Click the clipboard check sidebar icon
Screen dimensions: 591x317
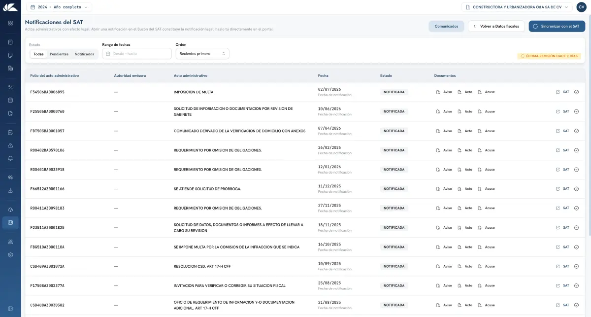[x=10, y=133]
